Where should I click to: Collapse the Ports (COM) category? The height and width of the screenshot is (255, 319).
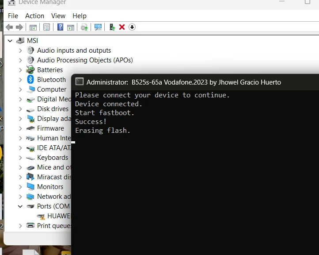point(20,206)
